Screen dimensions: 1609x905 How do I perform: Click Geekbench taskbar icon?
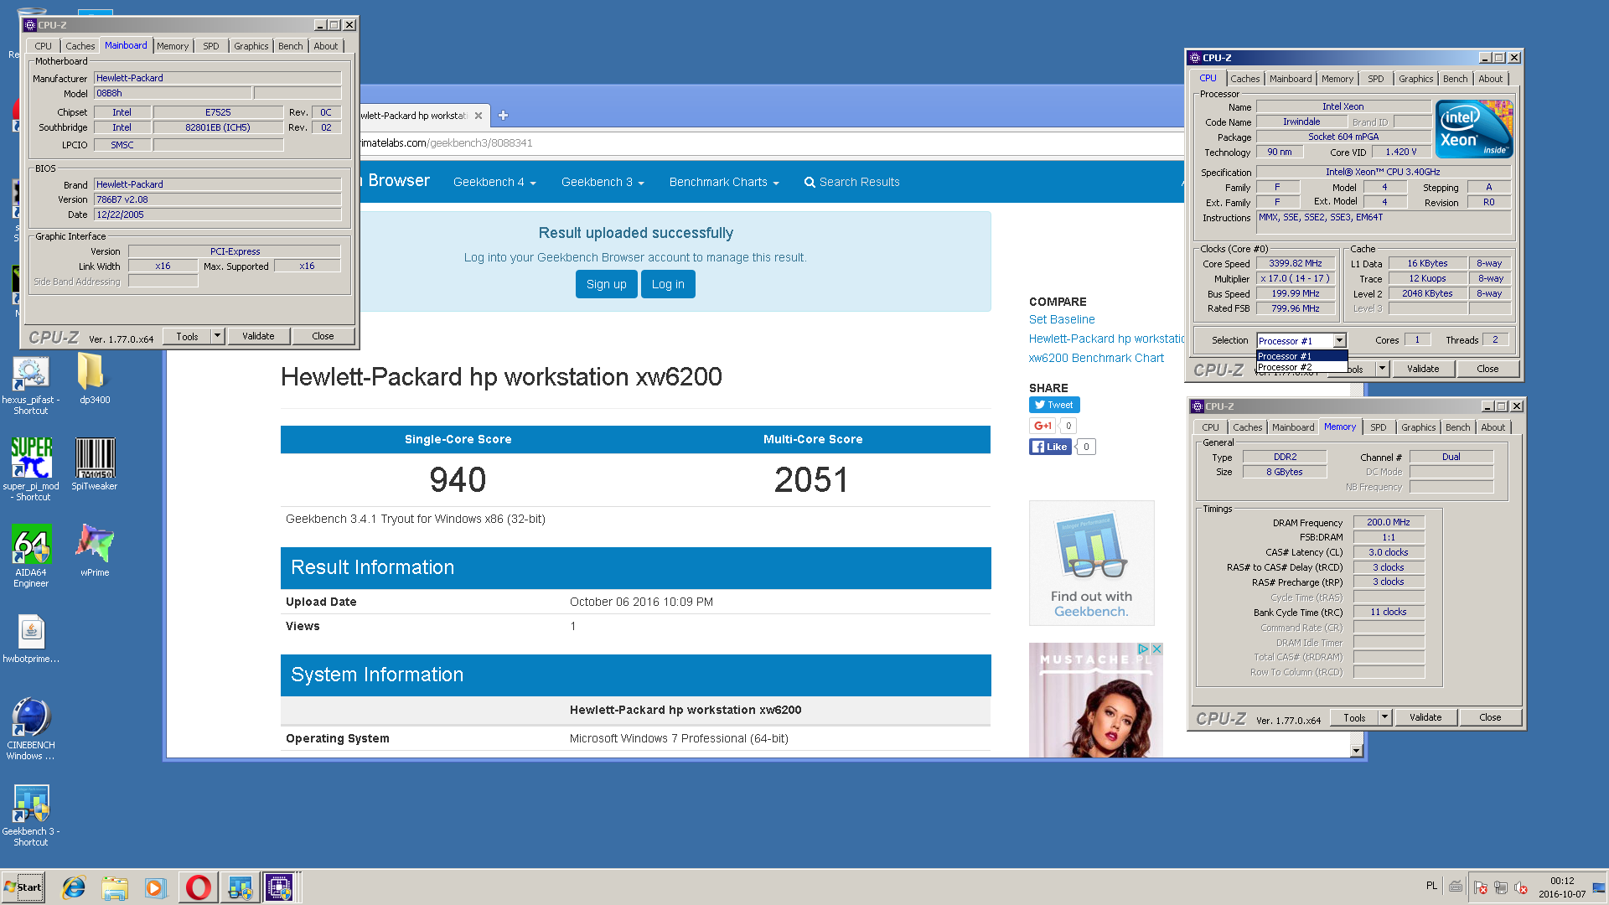[x=240, y=887]
